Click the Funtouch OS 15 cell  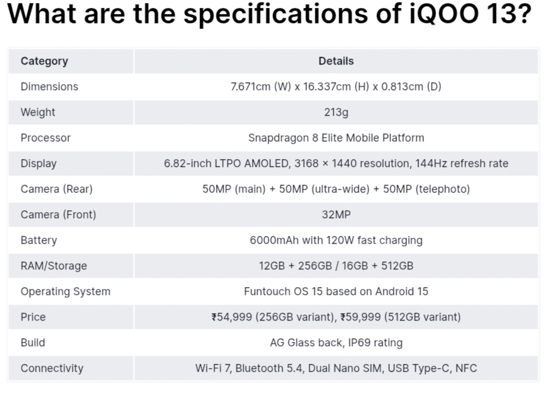pyautogui.click(x=336, y=291)
